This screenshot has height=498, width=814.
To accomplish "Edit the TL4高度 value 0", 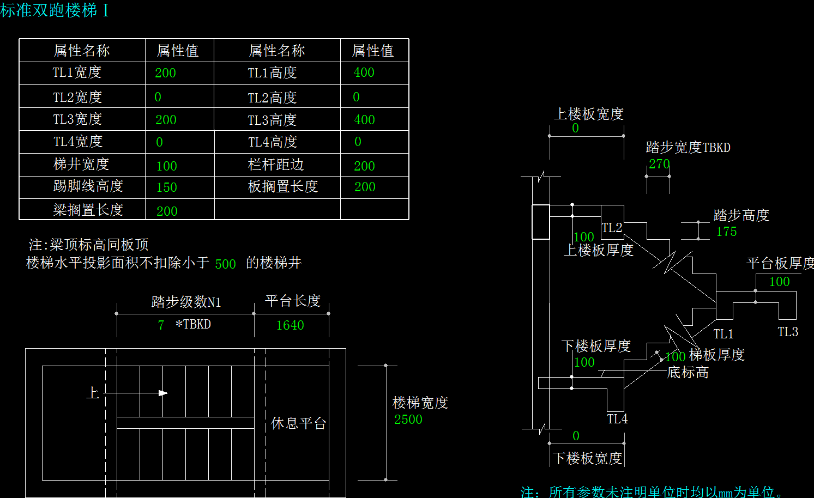I will tap(358, 142).
